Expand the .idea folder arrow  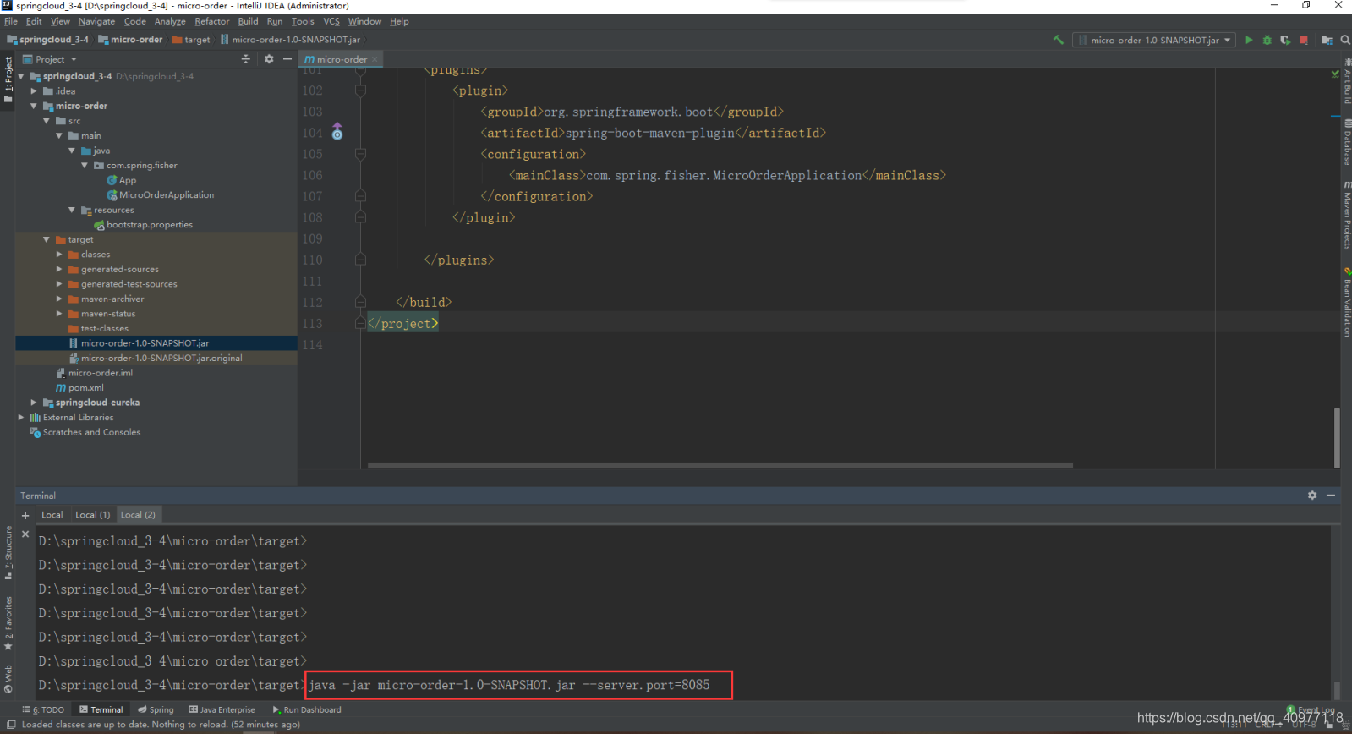click(34, 91)
